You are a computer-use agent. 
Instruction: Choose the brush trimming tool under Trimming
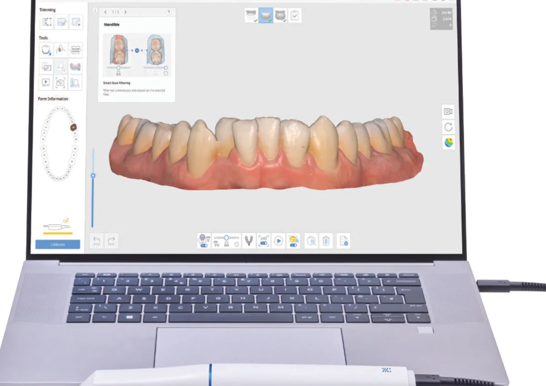point(61,22)
